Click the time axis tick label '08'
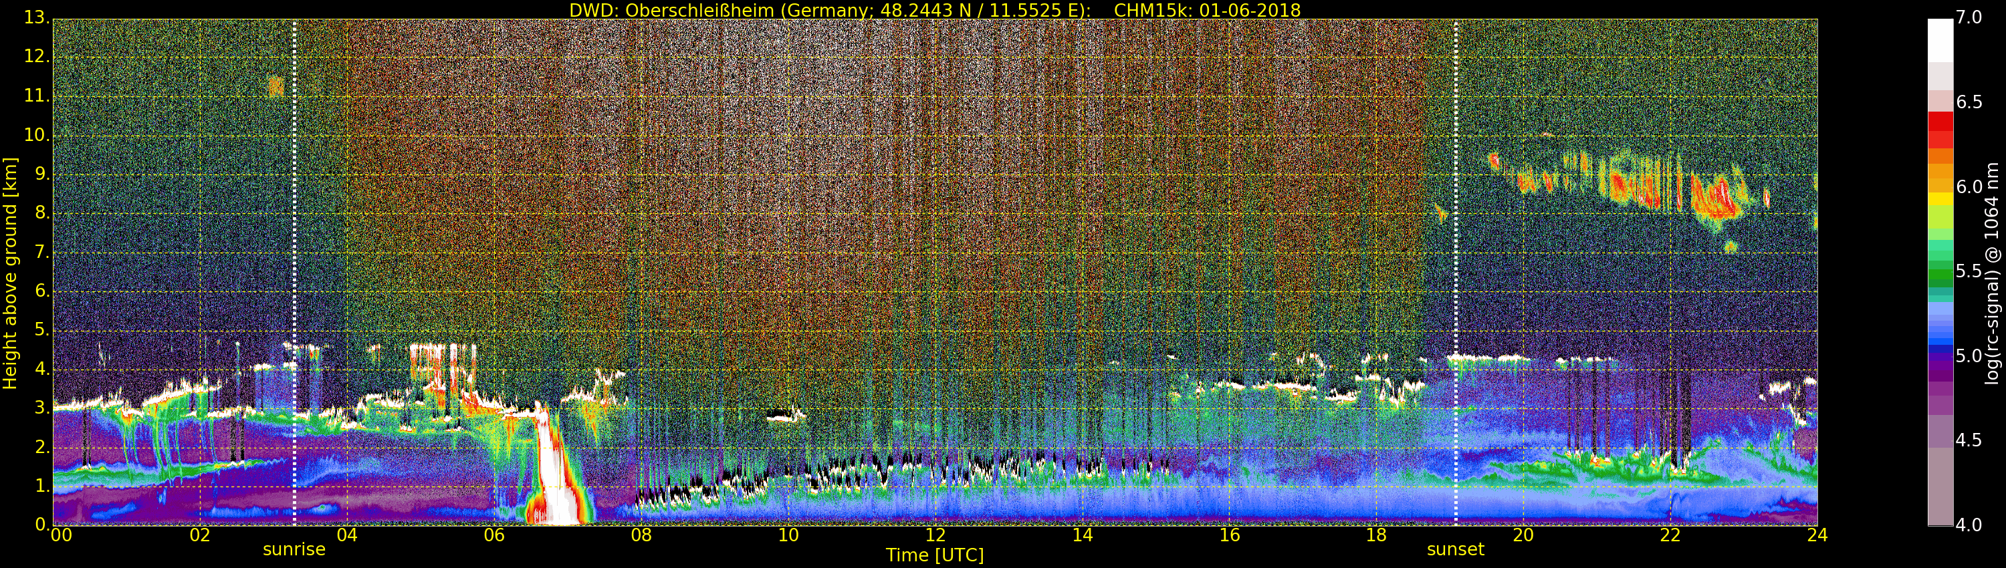 coord(641,535)
